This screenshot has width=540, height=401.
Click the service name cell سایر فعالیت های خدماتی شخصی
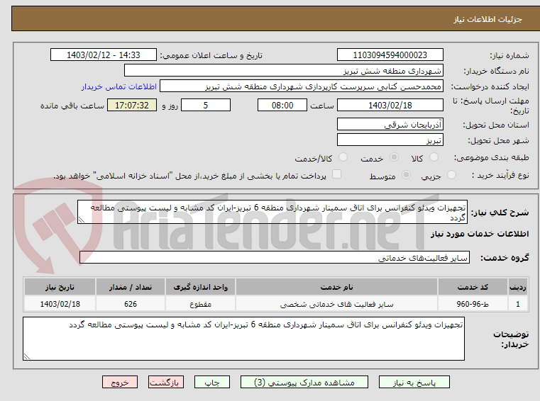(x=336, y=305)
